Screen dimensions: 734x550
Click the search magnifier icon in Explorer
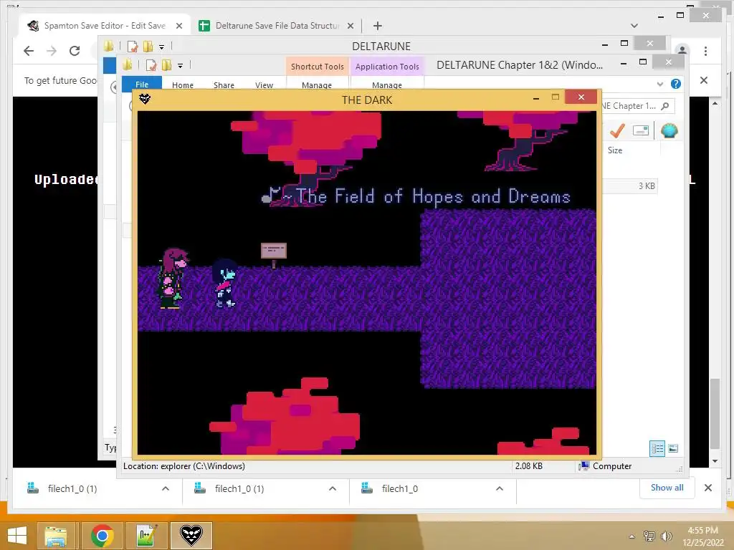click(x=664, y=106)
